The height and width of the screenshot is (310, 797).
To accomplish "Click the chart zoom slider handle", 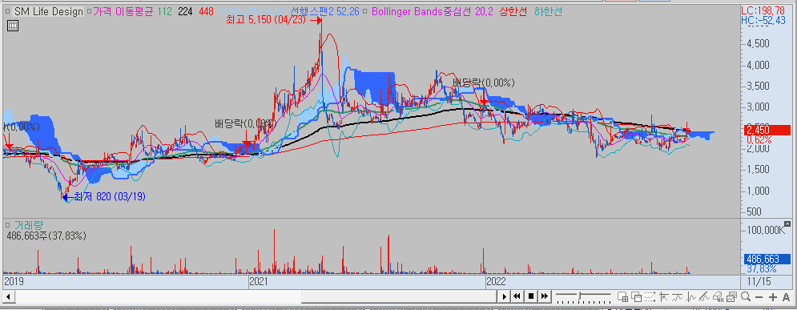I will (579, 296).
